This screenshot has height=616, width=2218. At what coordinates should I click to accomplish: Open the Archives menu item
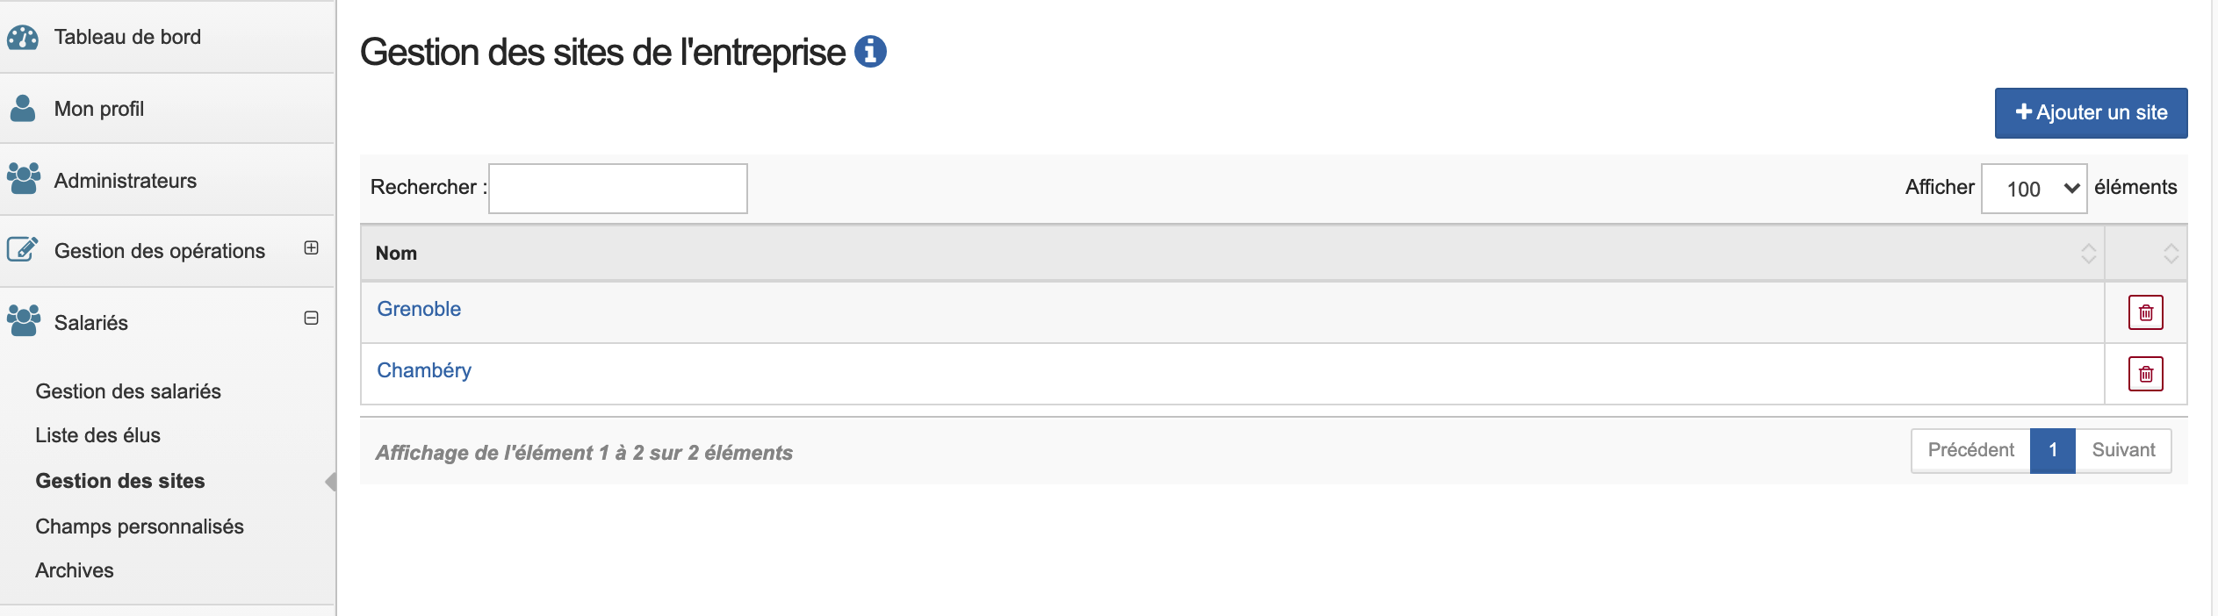pos(75,570)
